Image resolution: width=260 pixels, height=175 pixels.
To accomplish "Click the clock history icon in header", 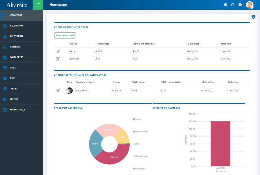I will click(x=233, y=5).
